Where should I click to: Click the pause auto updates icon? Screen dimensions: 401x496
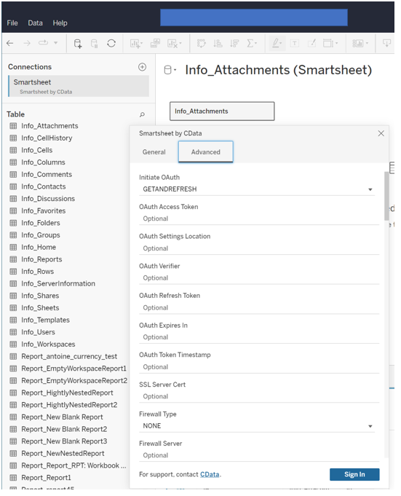94,44
